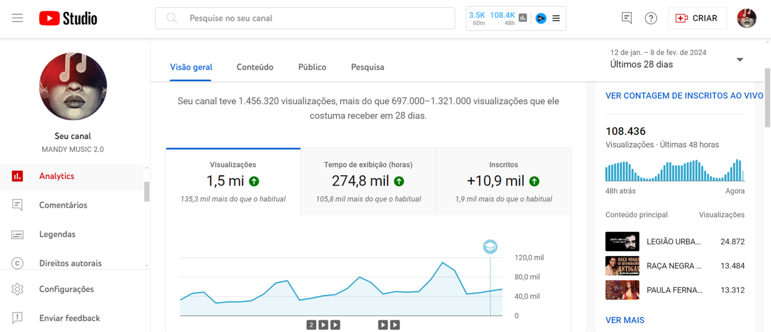This screenshot has width=771, height=332.
Task: Click the 'Conteúdo principal' heading
Action: click(x=637, y=214)
